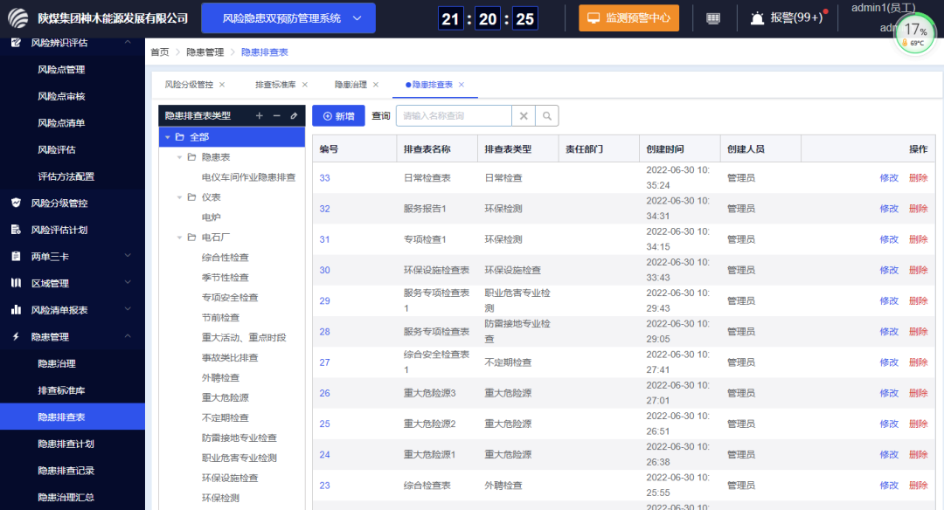Open the 风险隐患双预防管理系统 dropdown

pos(288,18)
